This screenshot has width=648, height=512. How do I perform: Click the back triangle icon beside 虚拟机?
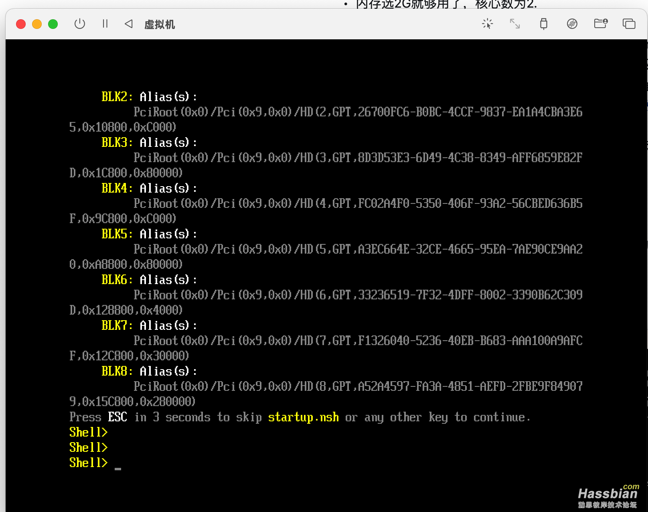coord(129,24)
